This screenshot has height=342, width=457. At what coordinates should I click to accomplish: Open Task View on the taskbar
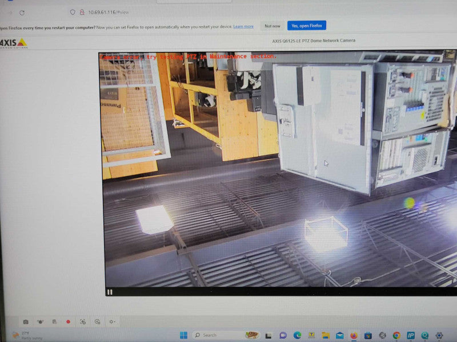pos(268,336)
